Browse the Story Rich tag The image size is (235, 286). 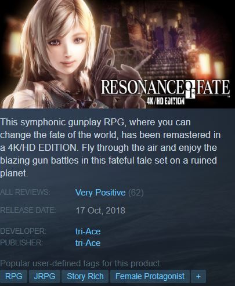[85, 276]
